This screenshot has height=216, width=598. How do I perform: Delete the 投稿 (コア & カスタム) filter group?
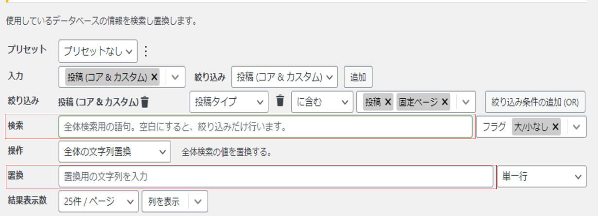pyautogui.click(x=145, y=102)
